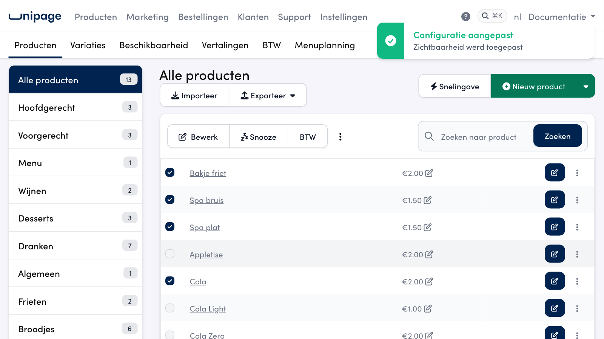604x339 pixels.
Task: Click the Importeer button
Action: click(194, 95)
